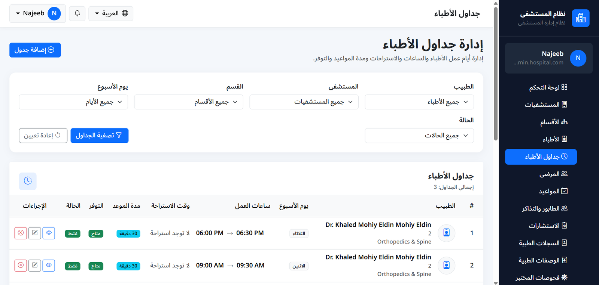This screenshot has width=599, height=285.
Task: Click إضافة جدول add schedule button
Action: pos(35,50)
